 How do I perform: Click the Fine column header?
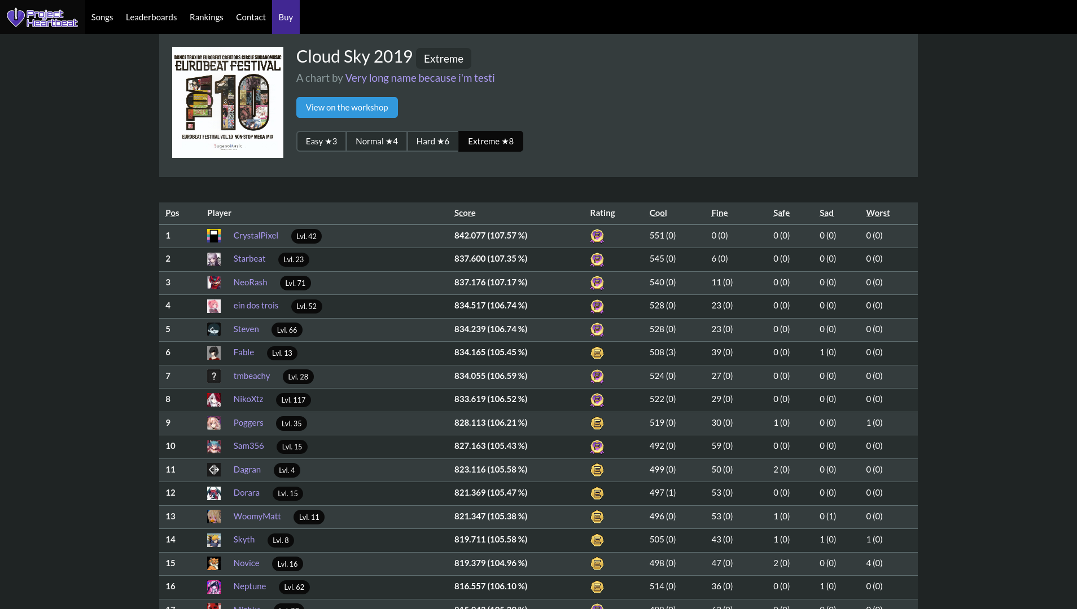pyautogui.click(x=720, y=213)
